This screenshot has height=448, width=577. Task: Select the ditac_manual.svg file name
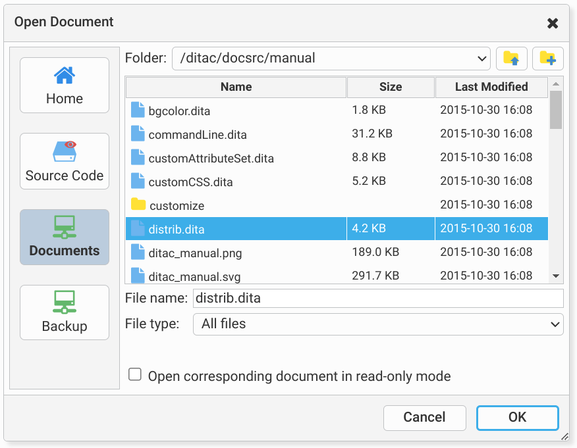pos(195,277)
